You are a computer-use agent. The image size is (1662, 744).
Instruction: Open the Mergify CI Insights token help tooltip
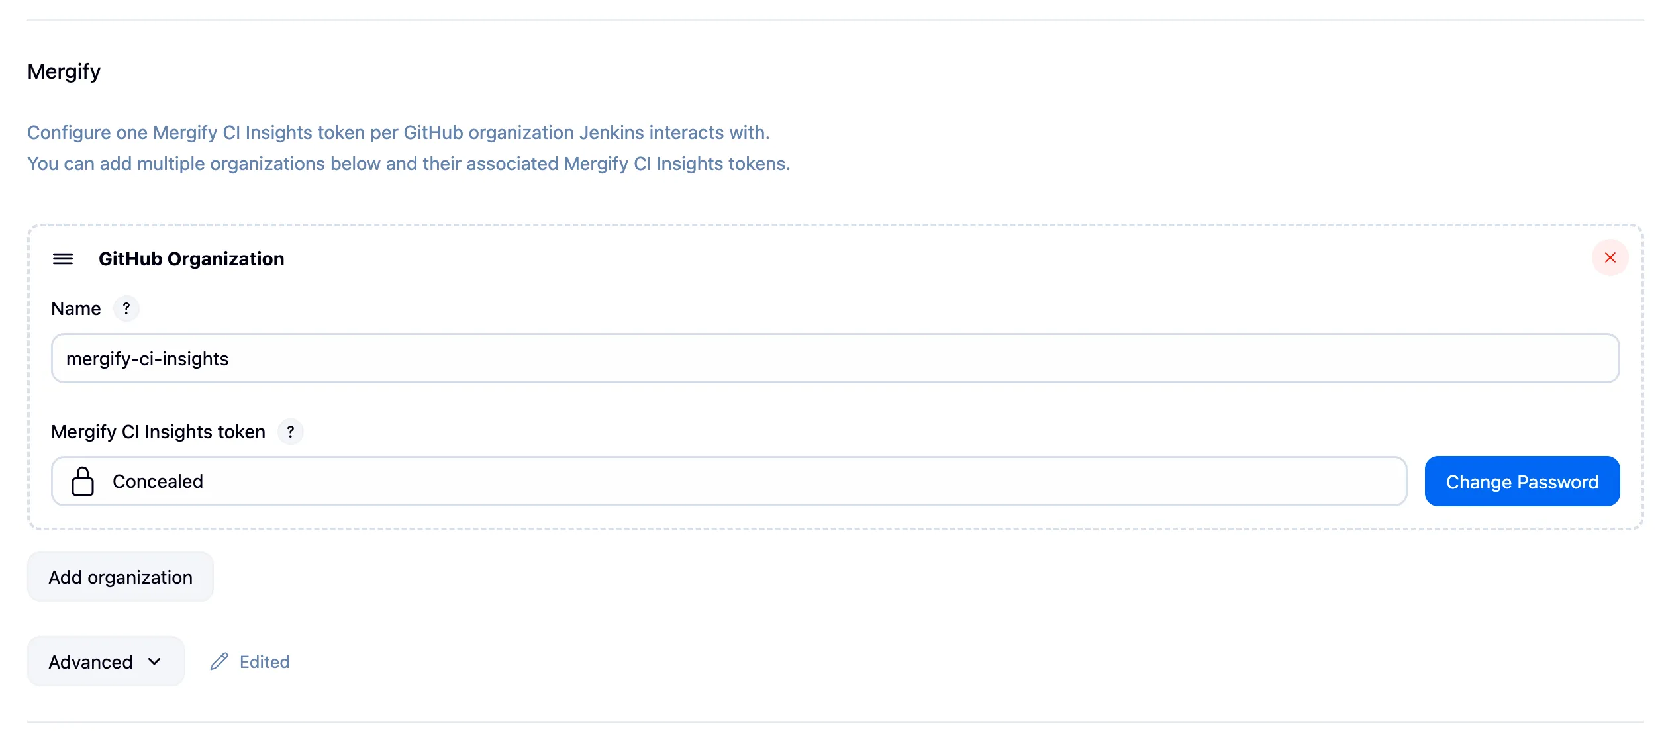coord(291,432)
